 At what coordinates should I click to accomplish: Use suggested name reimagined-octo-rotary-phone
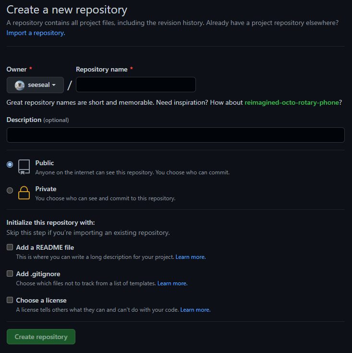[291, 102]
